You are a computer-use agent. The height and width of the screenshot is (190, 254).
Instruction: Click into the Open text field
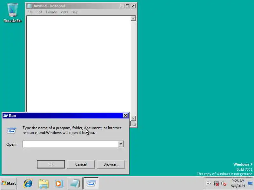click(70, 144)
